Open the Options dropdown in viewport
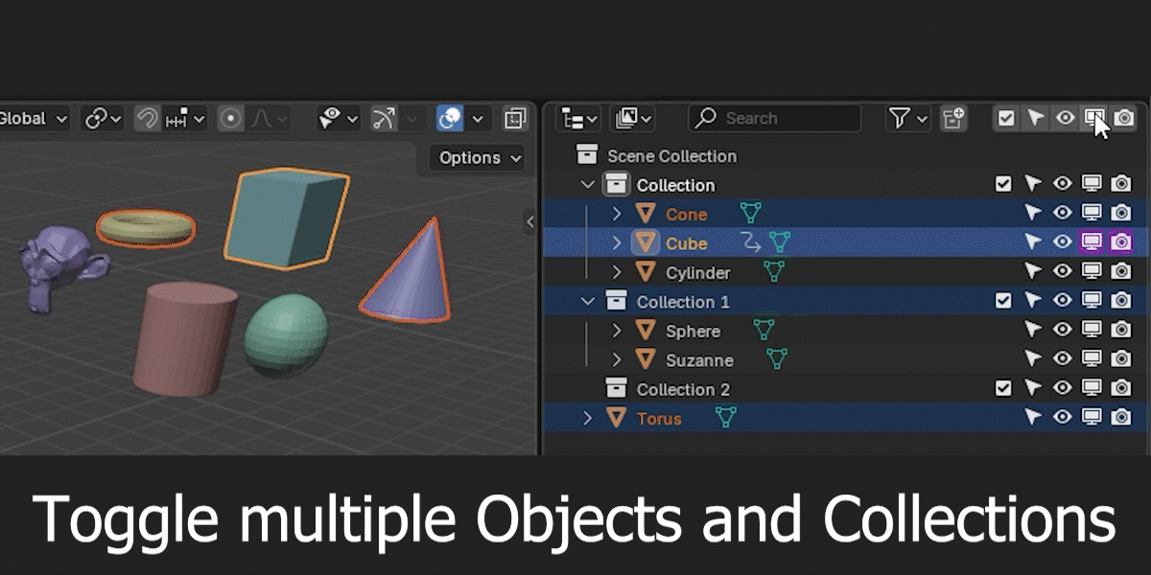The width and height of the screenshot is (1151, 575). 481,157
